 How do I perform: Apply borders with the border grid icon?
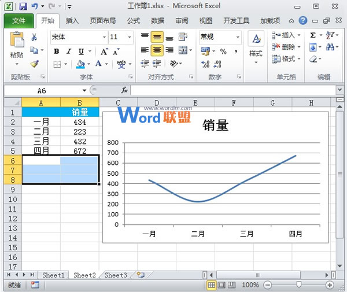point(57,64)
